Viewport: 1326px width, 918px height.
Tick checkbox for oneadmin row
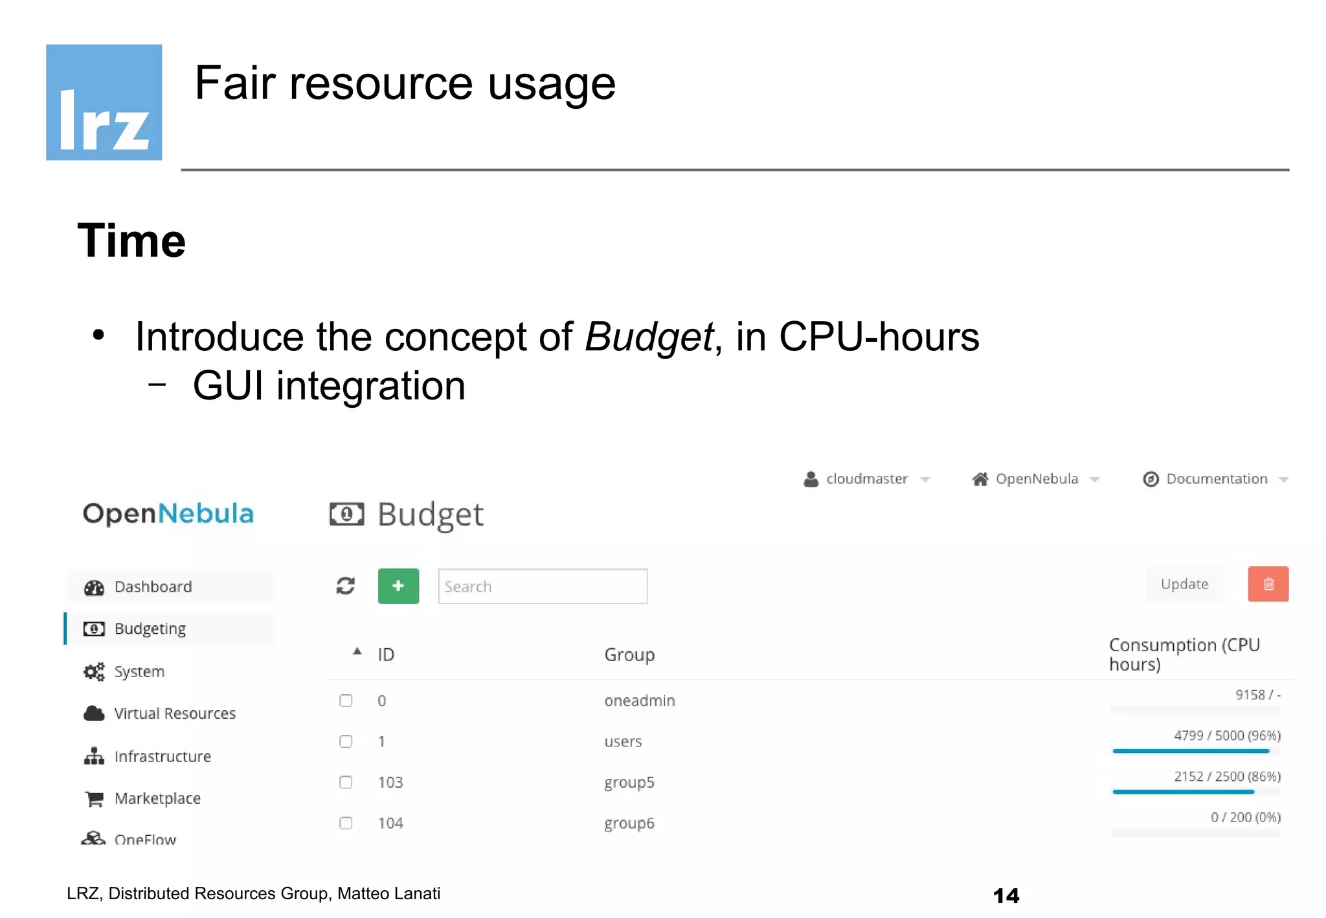click(x=346, y=700)
